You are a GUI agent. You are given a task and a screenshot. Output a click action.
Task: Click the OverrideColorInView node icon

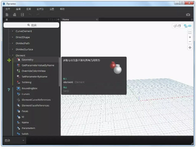pos(18,71)
